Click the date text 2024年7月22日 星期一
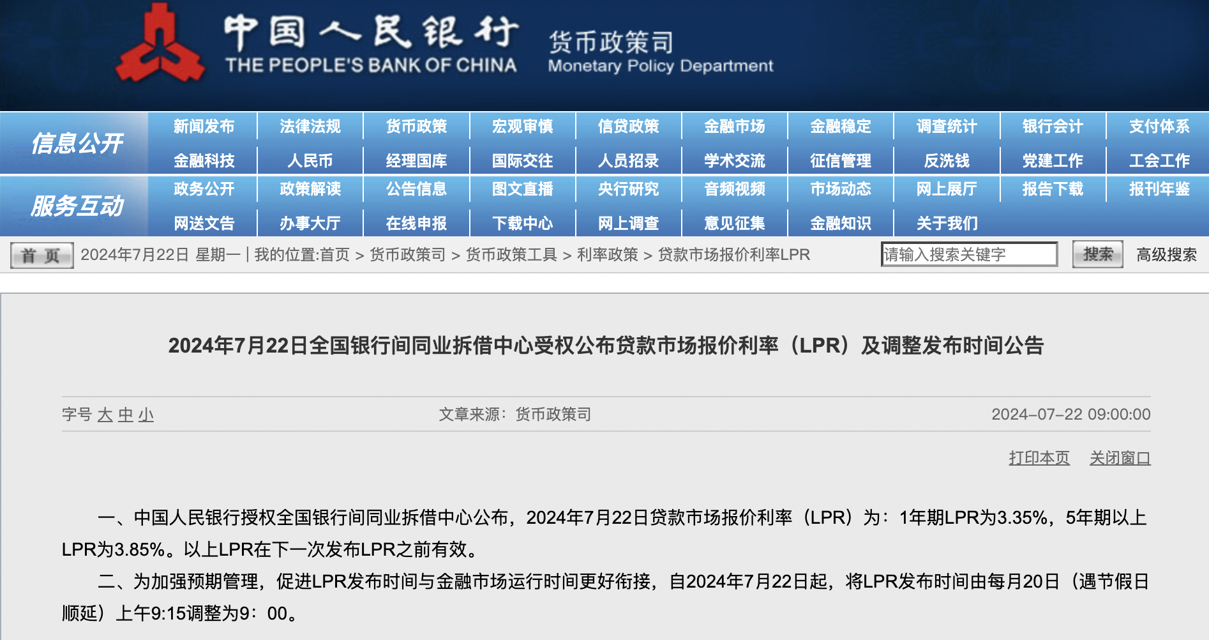Viewport: 1209px width, 640px height. click(x=161, y=255)
